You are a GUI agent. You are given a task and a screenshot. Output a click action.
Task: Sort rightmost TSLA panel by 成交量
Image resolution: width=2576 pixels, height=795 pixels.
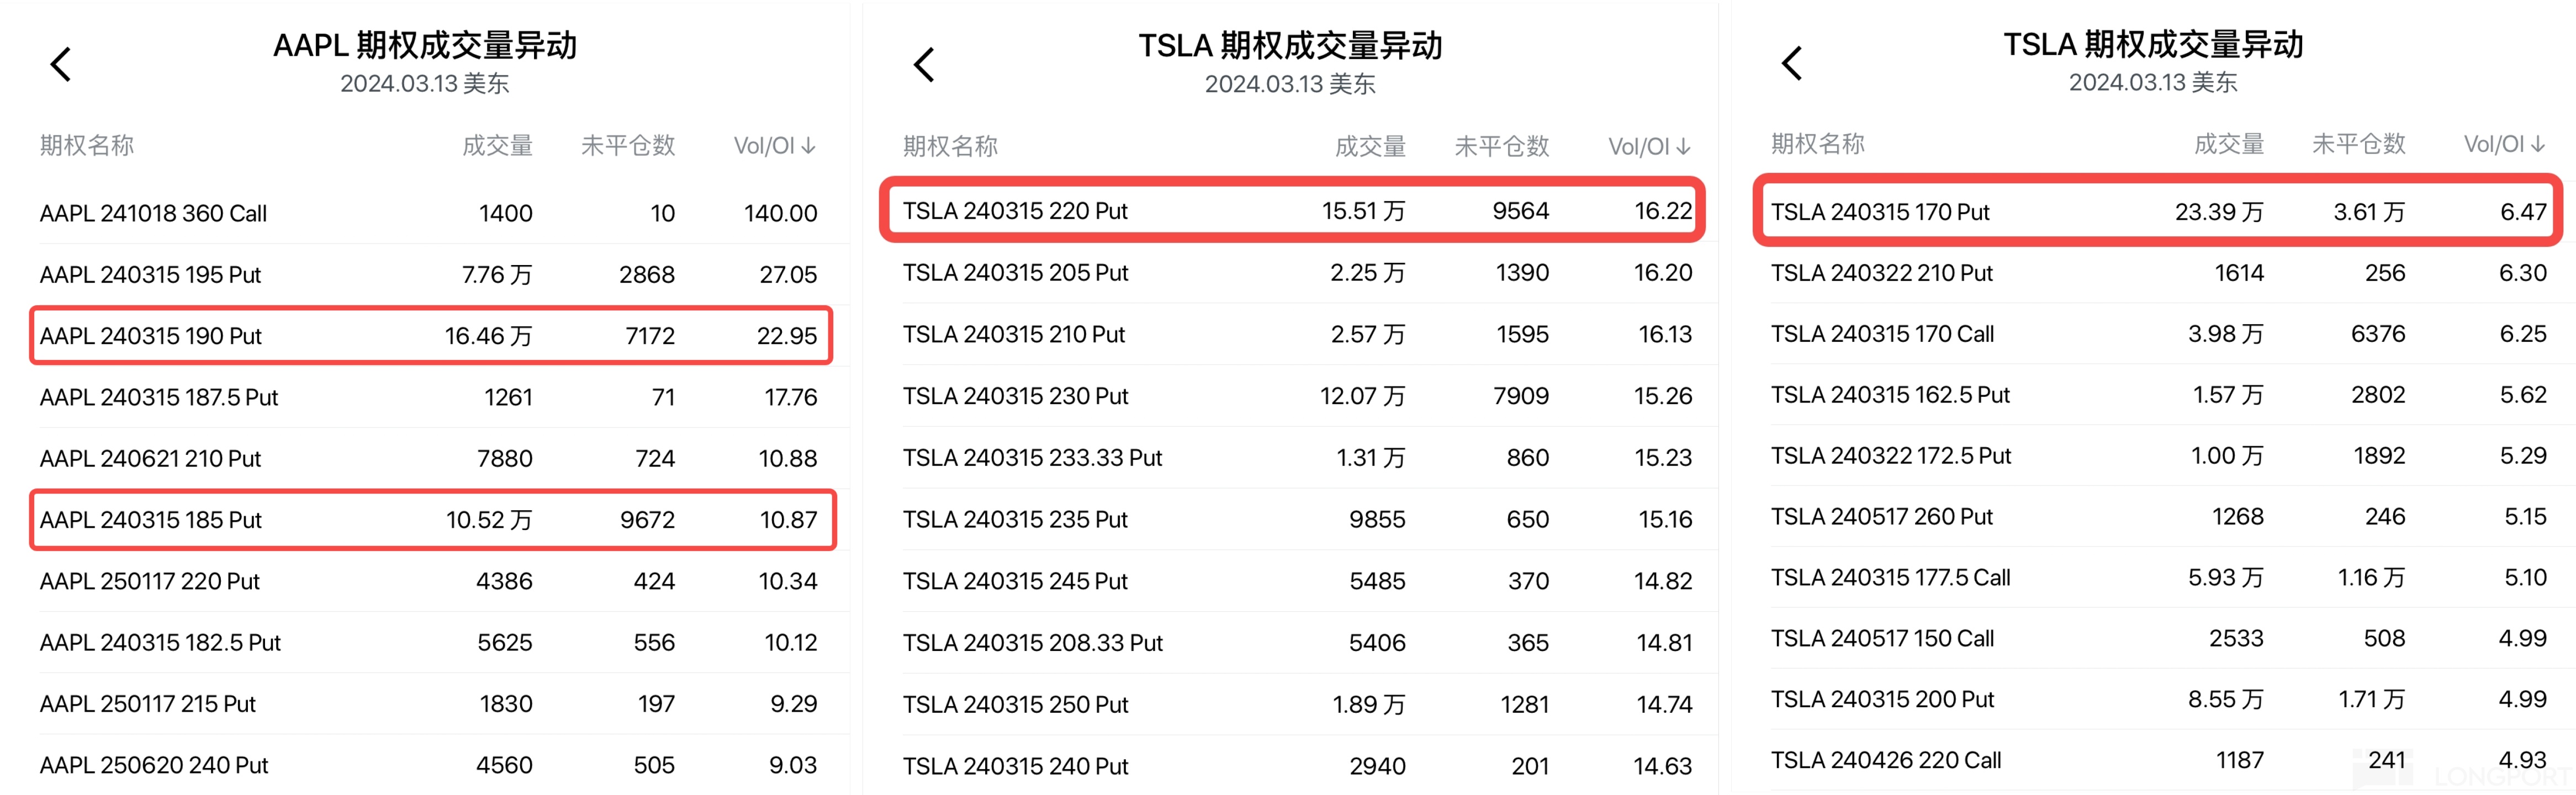[x=2228, y=145]
